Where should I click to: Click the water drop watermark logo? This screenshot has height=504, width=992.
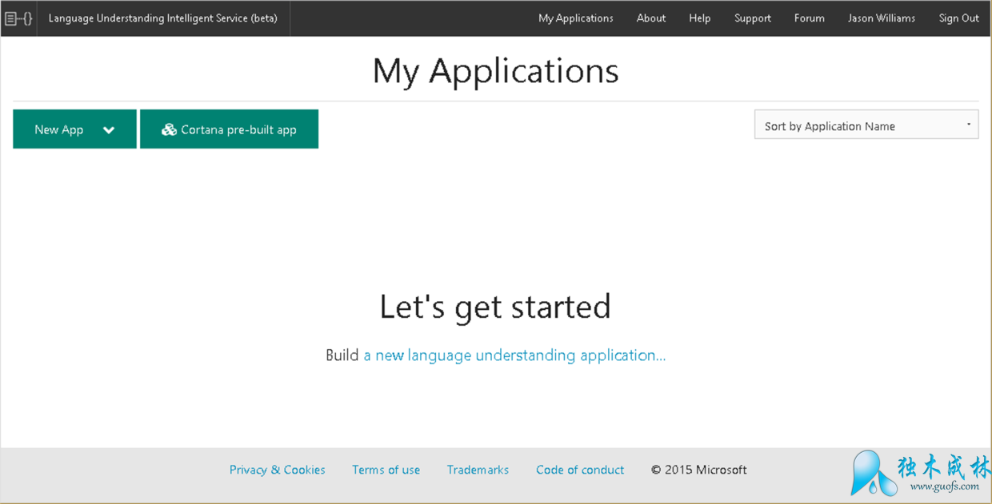pos(872,474)
